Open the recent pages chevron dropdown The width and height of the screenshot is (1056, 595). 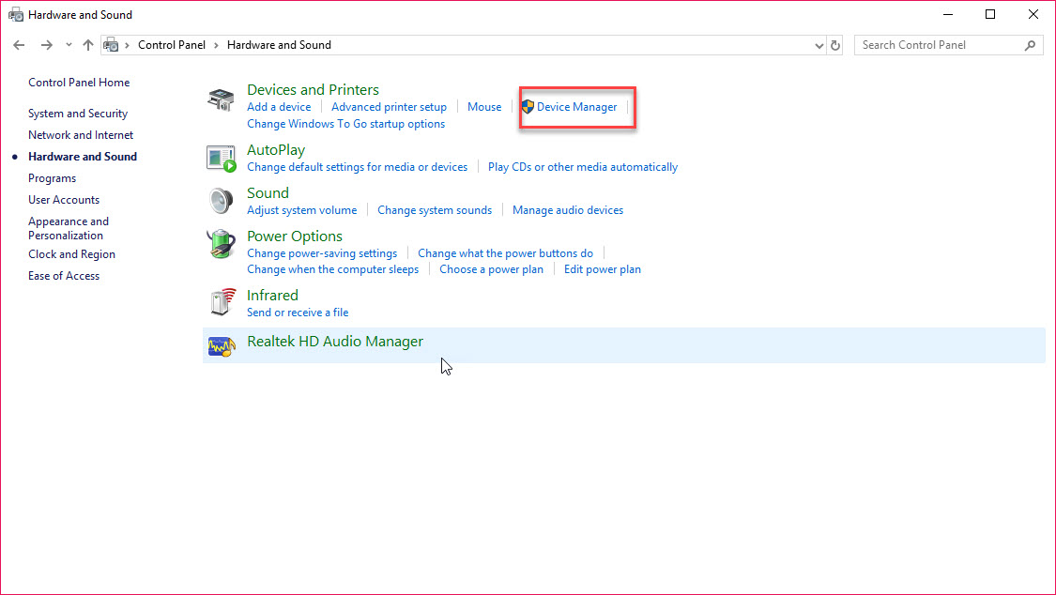[68, 44]
